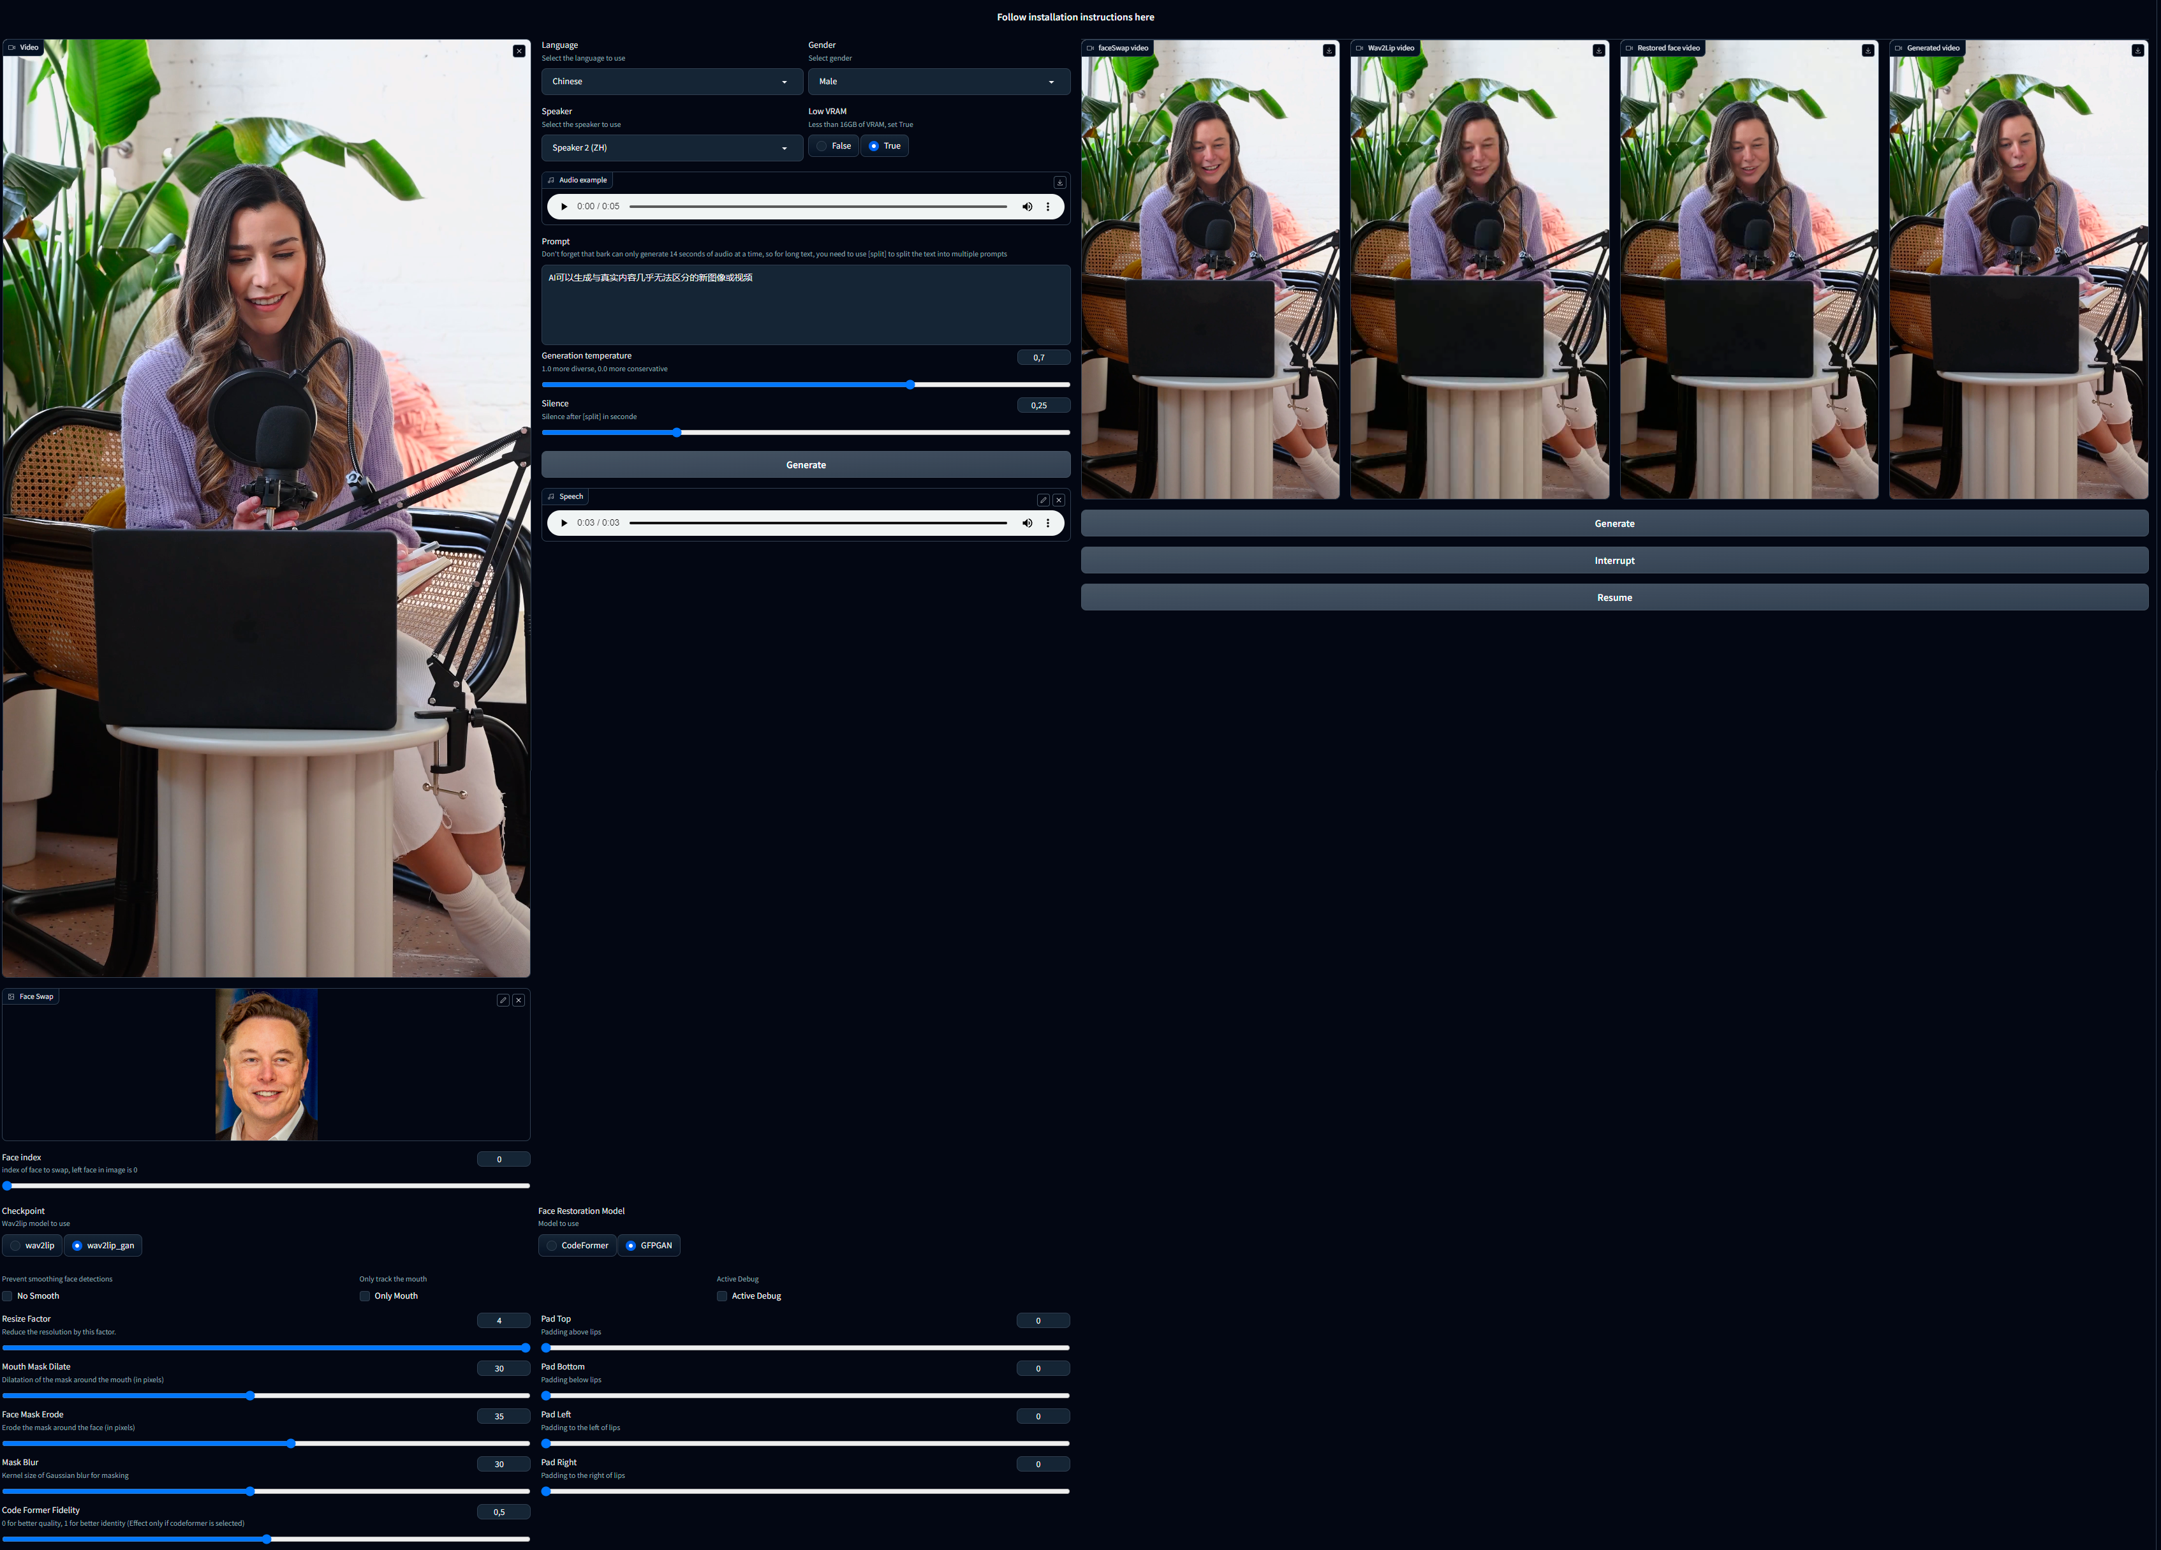
Task: Open more options on Audio example player
Action: (x=1048, y=207)
